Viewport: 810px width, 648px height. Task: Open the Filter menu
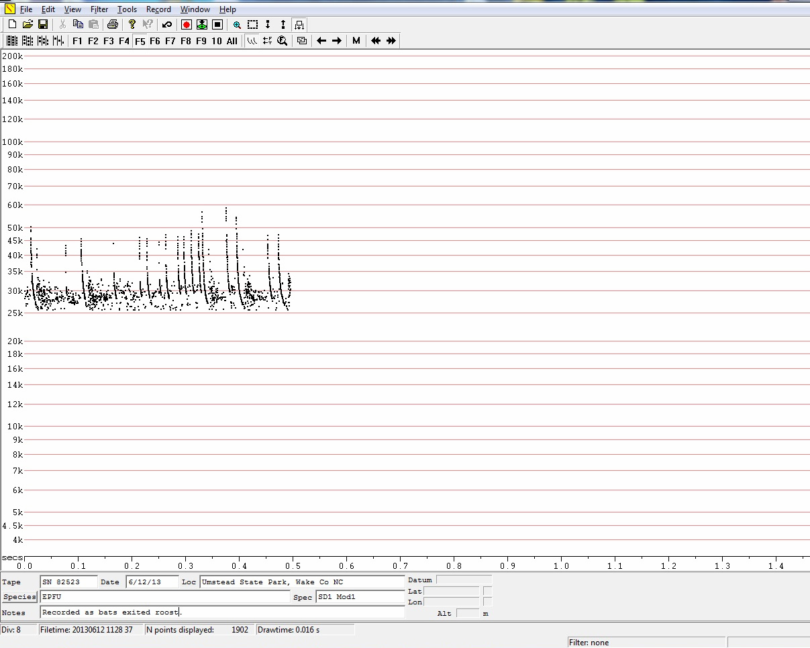pos(99,9)
